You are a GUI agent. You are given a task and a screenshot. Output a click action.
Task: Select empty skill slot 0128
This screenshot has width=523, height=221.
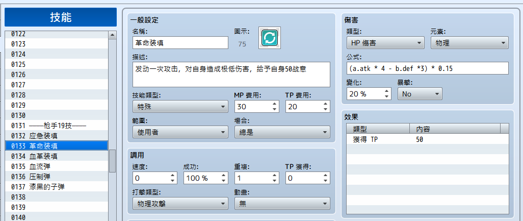click(57, 95)
